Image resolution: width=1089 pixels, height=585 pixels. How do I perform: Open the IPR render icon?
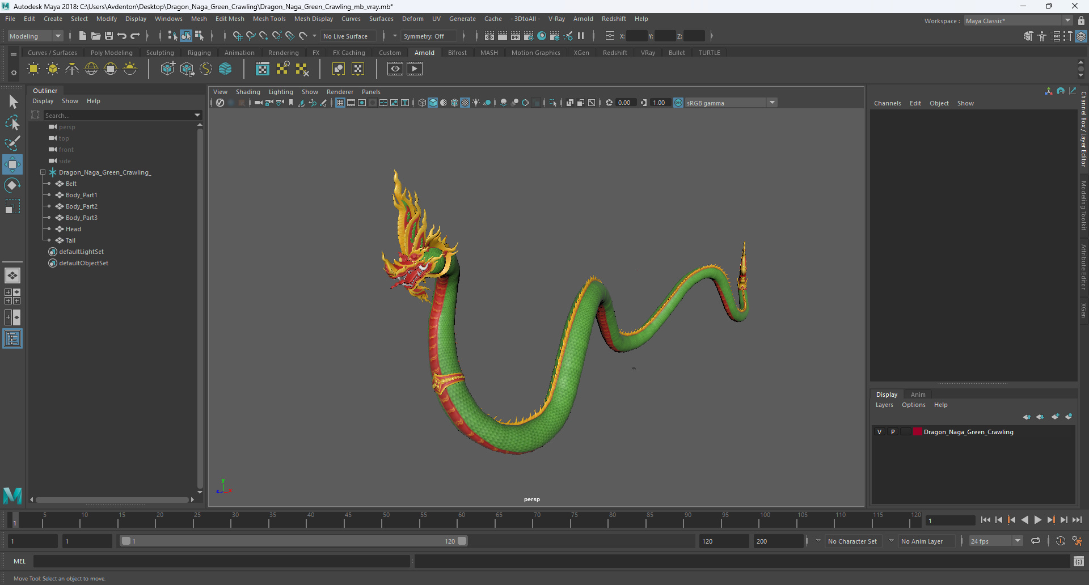[516, 36]
